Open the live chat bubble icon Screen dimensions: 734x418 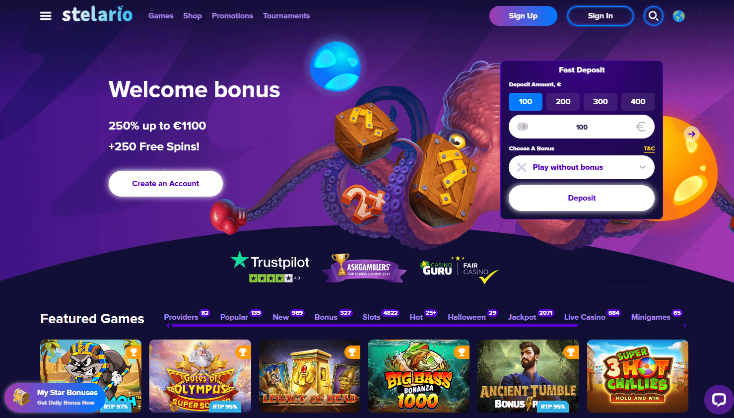pyautogui.click(x=719, y=399)
